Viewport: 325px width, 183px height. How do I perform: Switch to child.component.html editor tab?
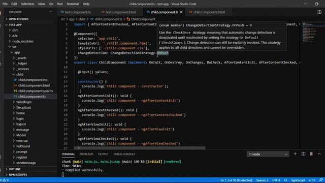209,12
